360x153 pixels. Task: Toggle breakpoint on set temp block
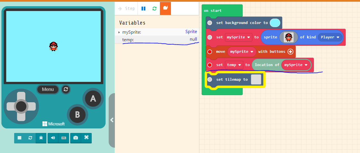click(x=209, y=65)
